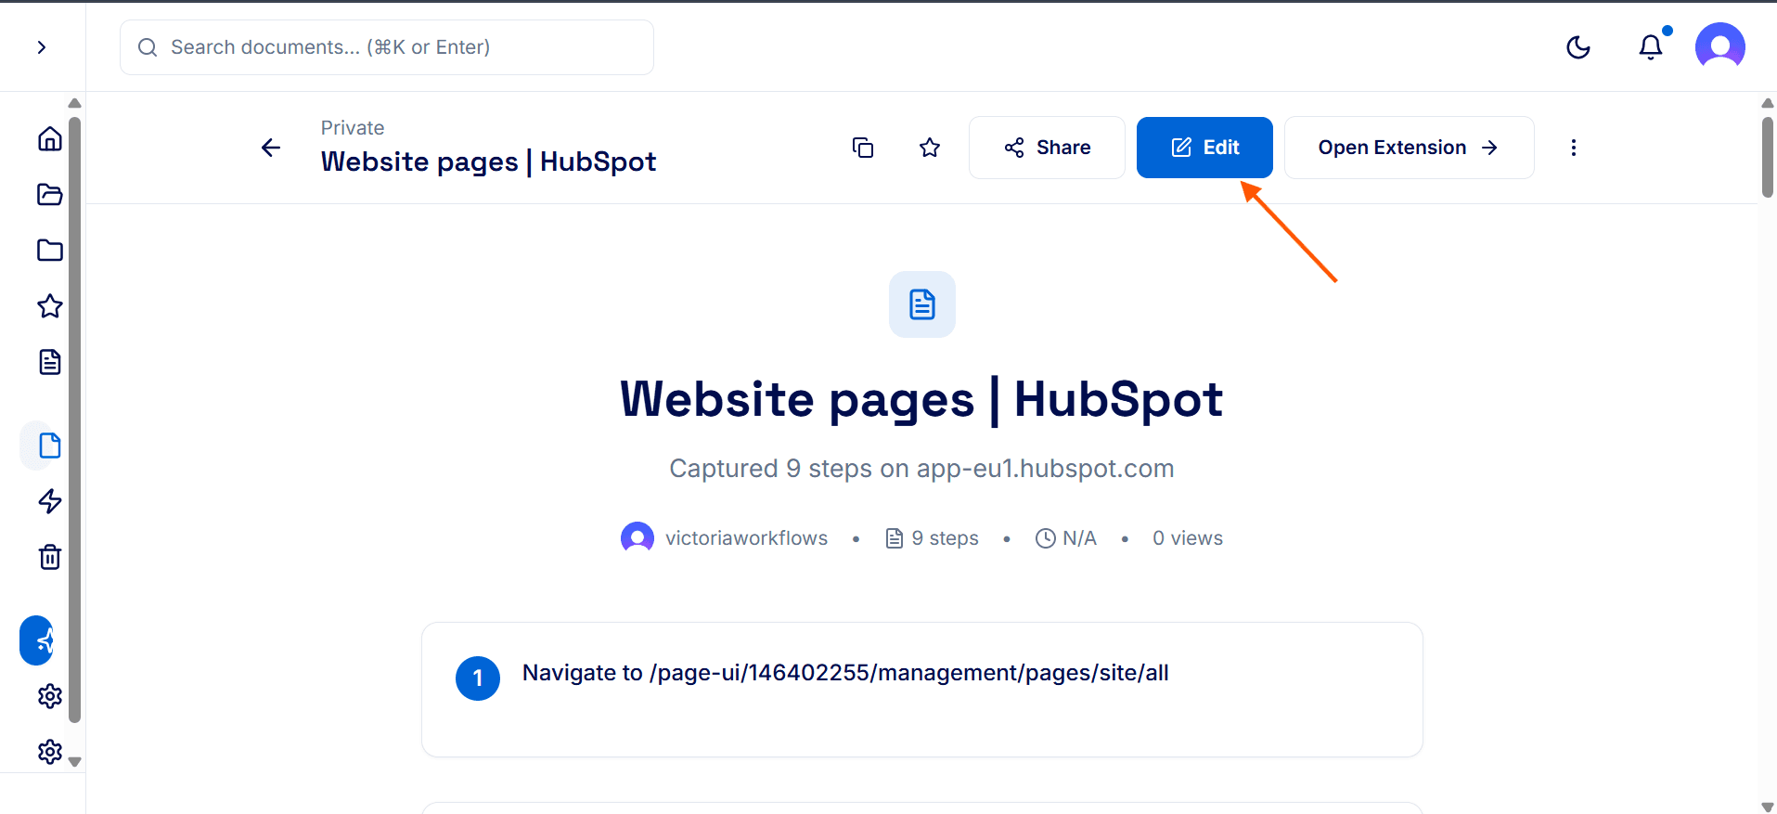Viewport: 1777px width, 814px height.
Task: Click the main page scrollbar thumb
Action: [x=1768, y=156]
